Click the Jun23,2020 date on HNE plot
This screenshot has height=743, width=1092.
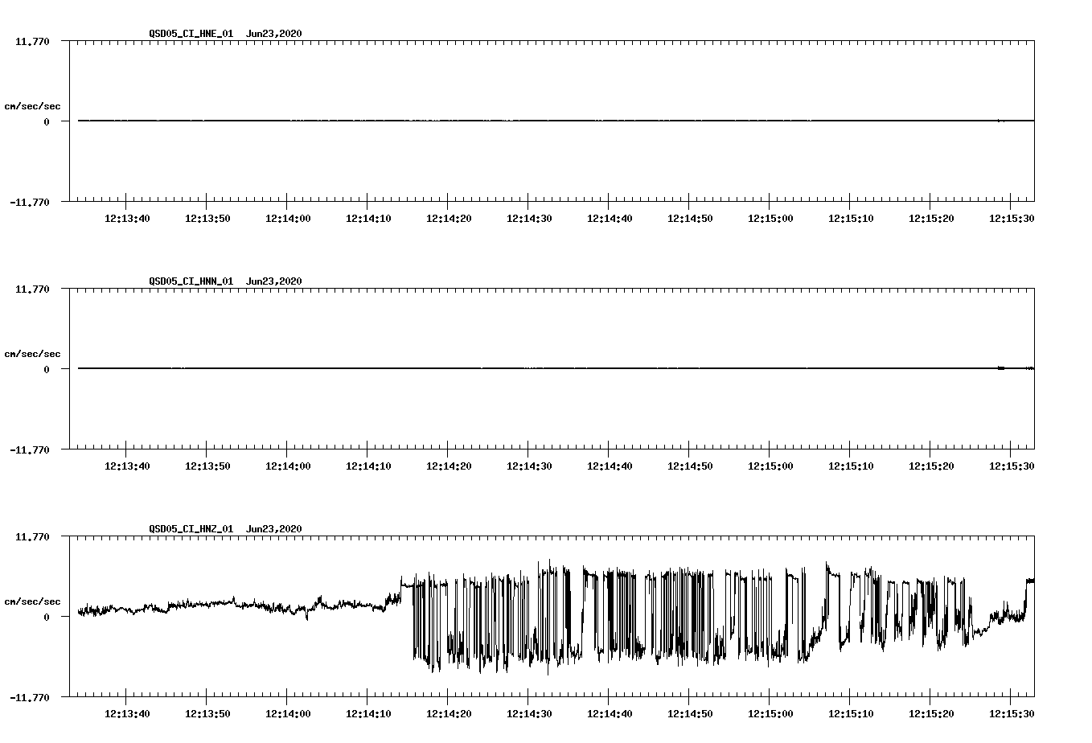click(274, 34)
